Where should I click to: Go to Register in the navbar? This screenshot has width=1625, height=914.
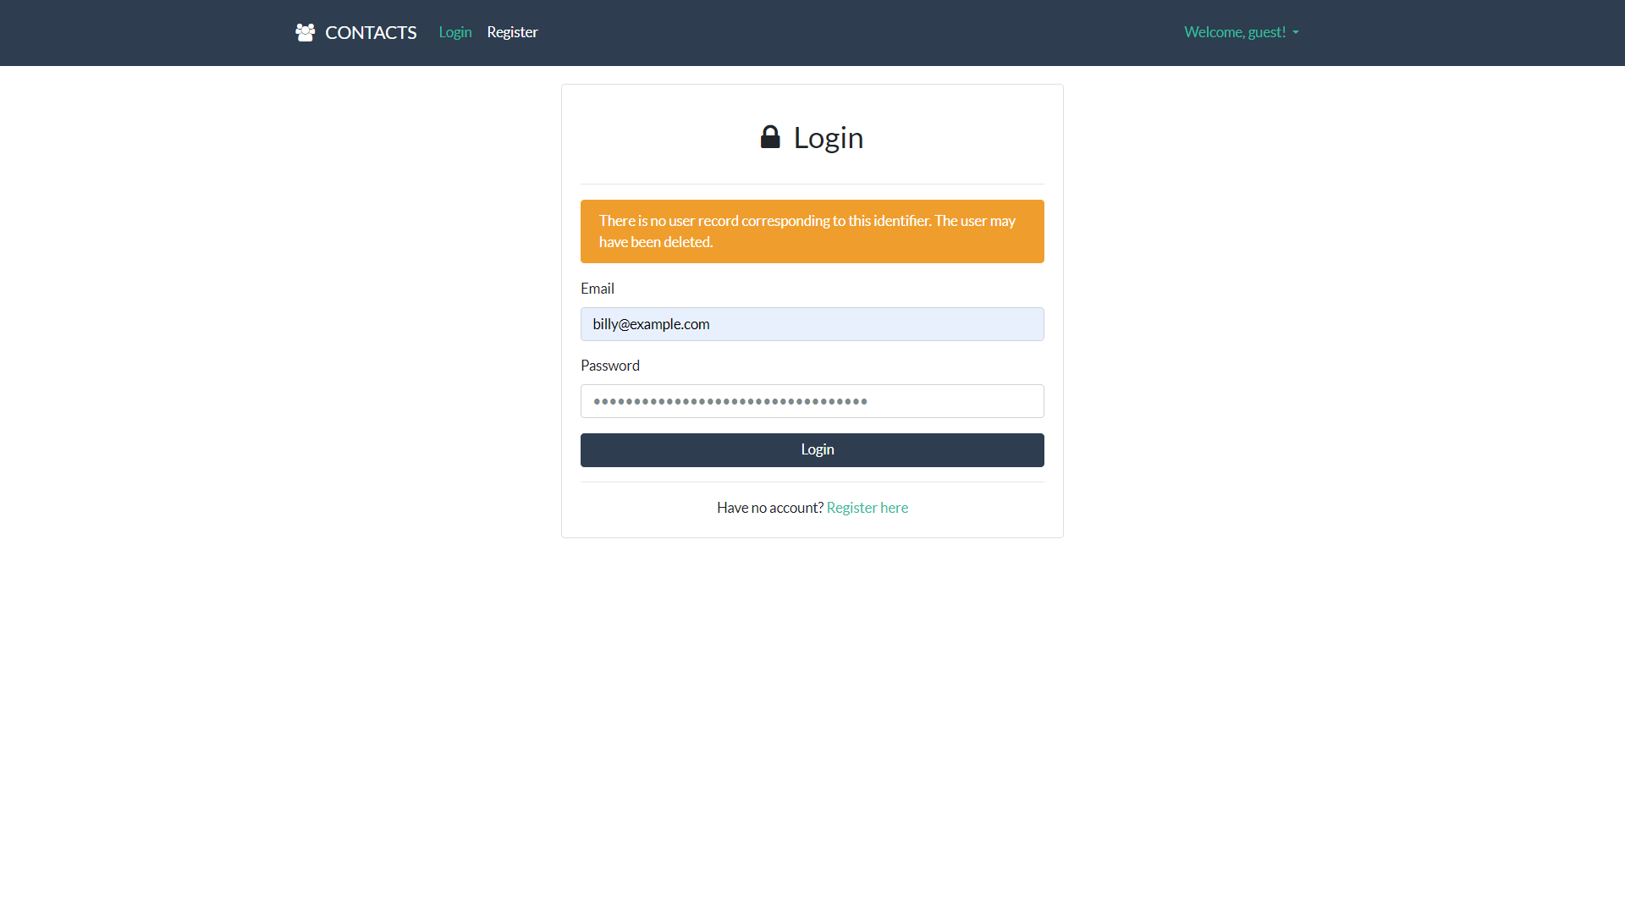(512, 32)
